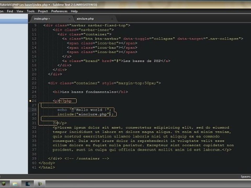
Task: Click on "btn btn-navbar" class value
Action: 102,39
